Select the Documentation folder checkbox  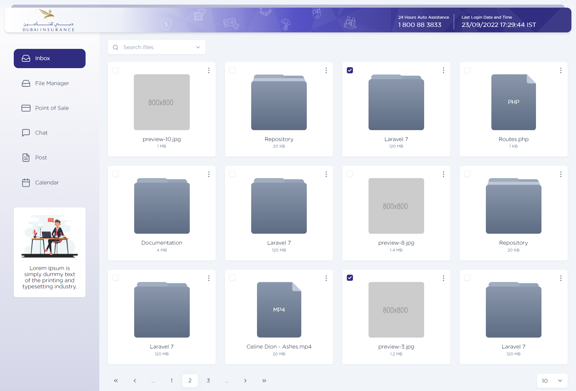pos(116,174)
